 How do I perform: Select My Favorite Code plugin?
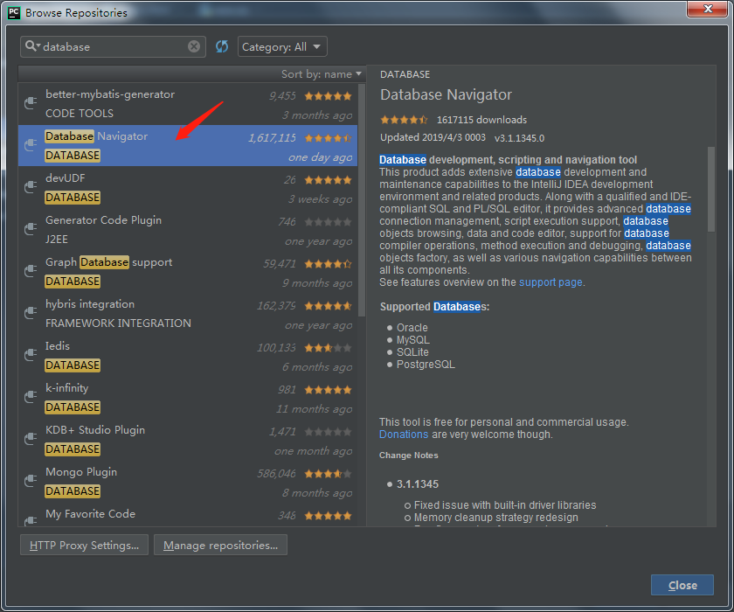point(188,515)
